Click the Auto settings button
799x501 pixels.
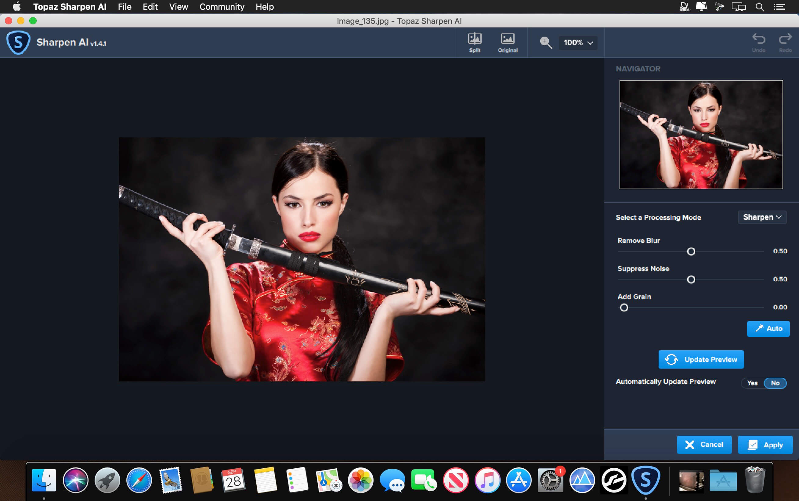pyautogui.click(x=768, y=329)
